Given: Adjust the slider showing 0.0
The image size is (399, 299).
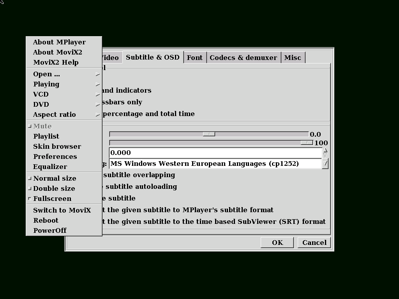Looking at the screenshot, I should click(x=209, y=134).
